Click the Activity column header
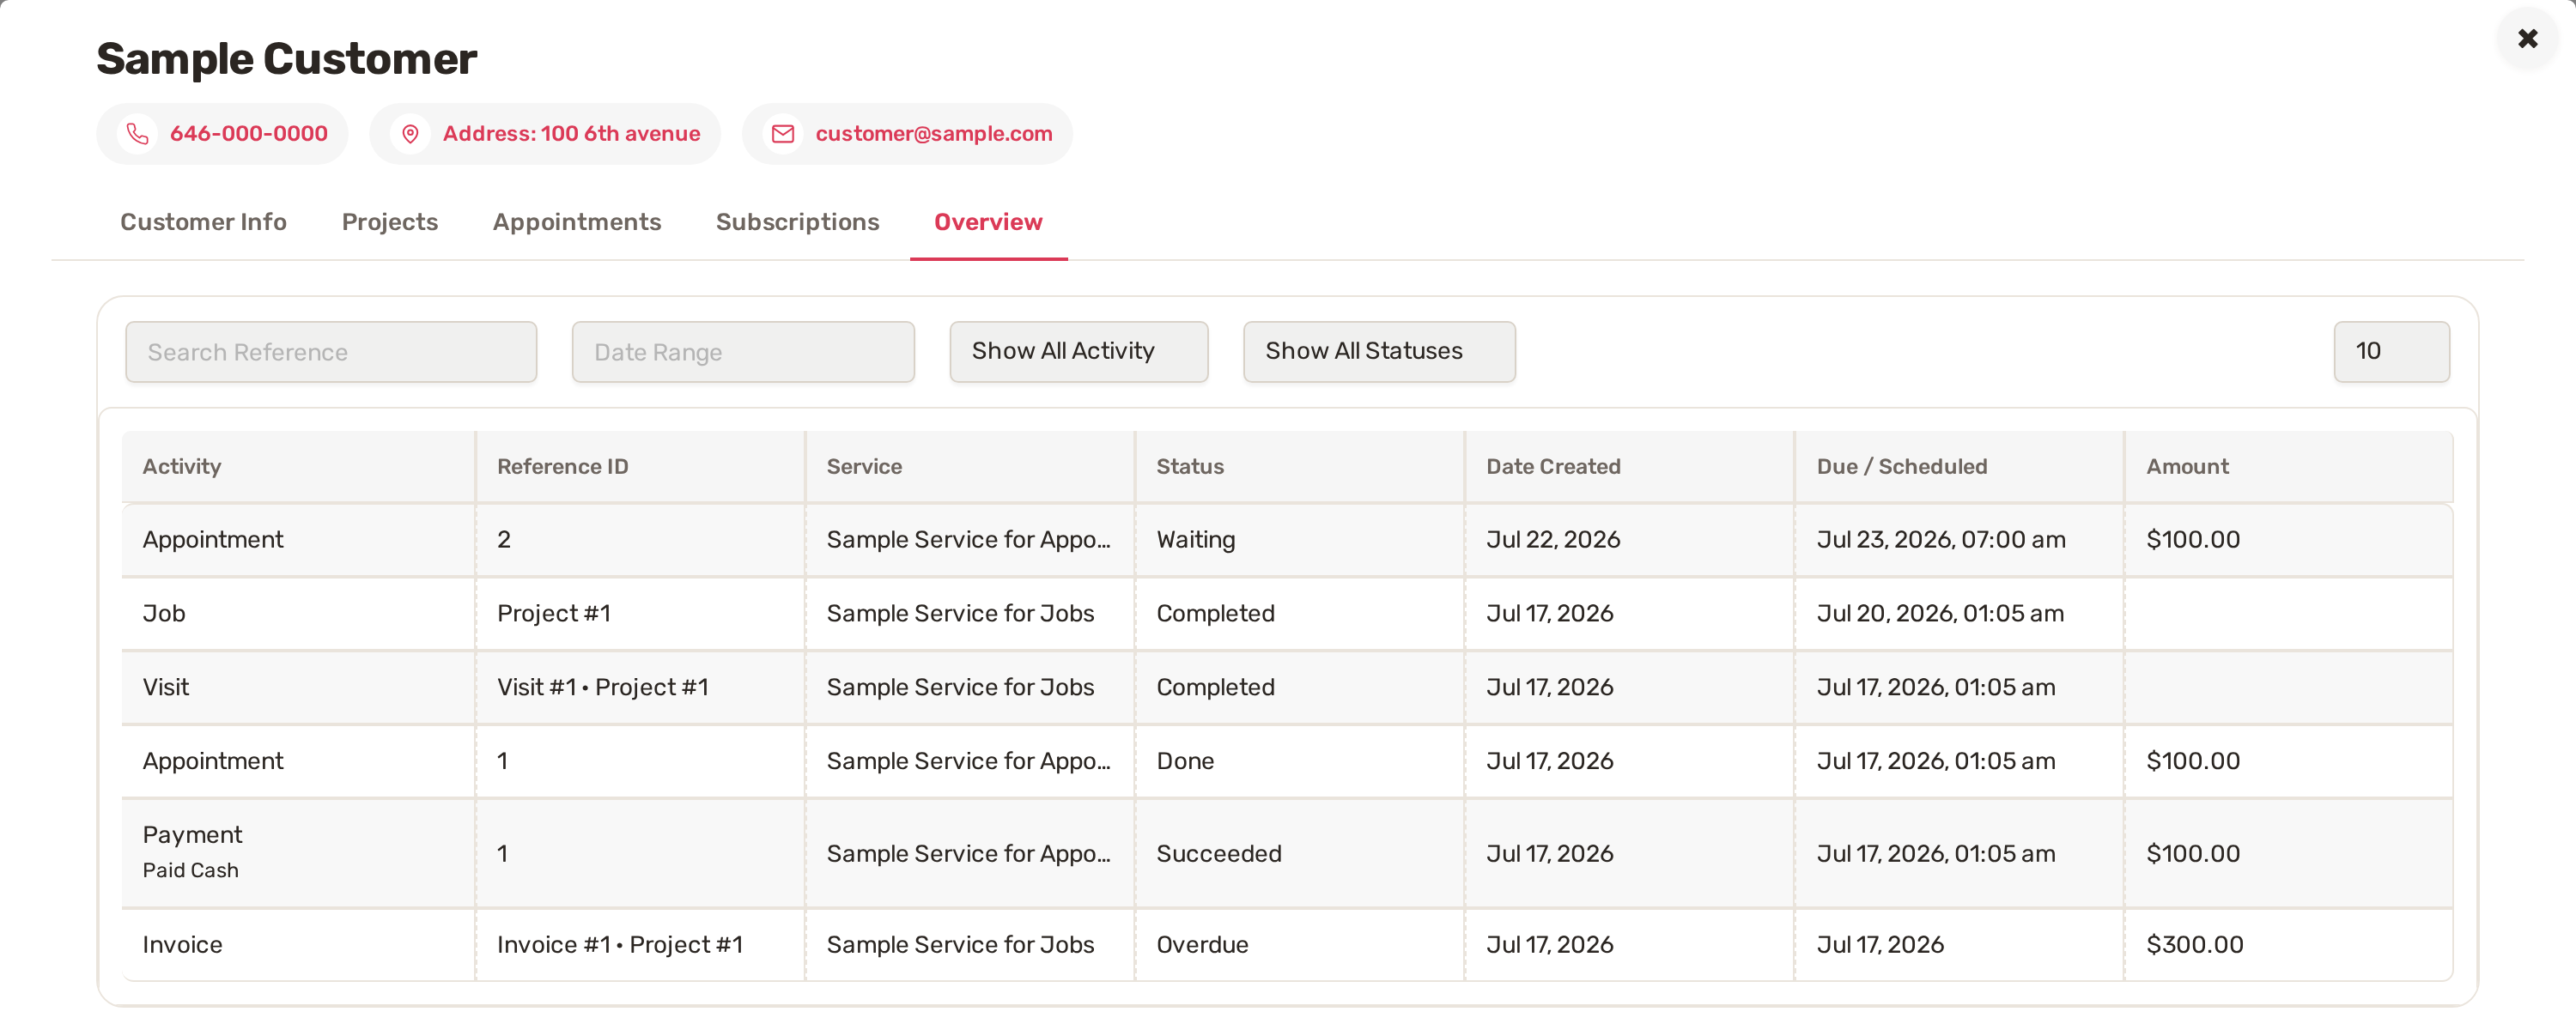The height and width of the screenshot is (1030, 2576). point(298,467)
